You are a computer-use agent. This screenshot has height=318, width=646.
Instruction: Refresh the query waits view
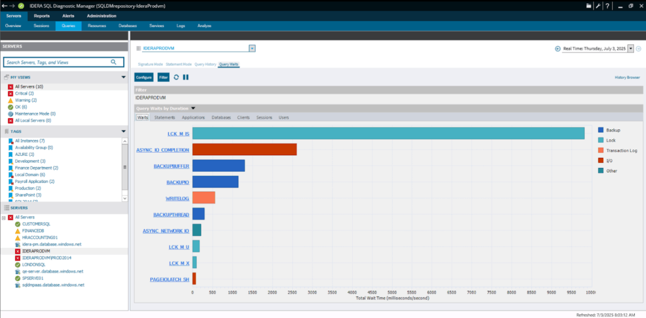click(177, 77)
